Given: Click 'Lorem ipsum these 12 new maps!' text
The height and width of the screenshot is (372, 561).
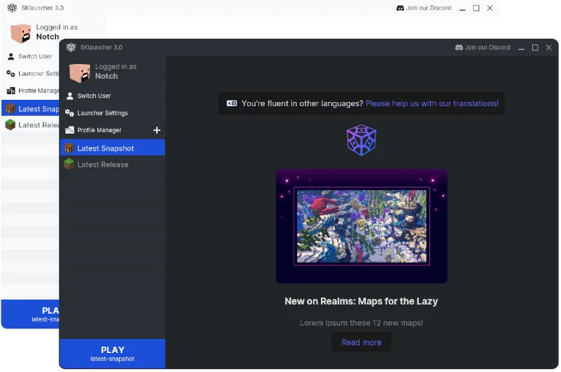Looking at the screenshot, I should 361,323.
